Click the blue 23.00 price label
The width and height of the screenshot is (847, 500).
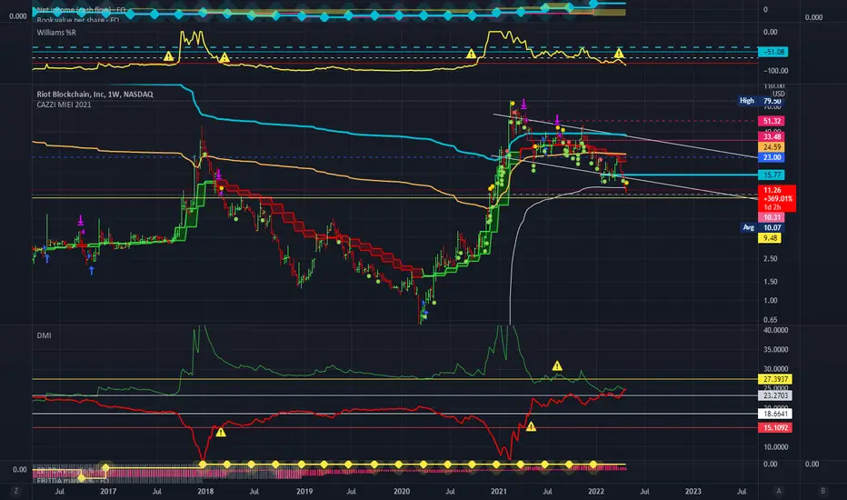pyautogui.click(x=772, y=157)
